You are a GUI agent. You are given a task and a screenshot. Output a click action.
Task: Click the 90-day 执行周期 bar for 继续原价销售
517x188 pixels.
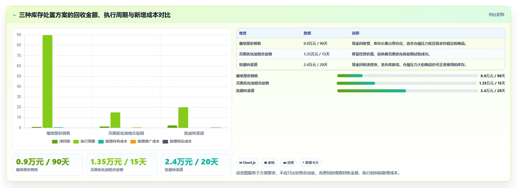tap(47, 81)
